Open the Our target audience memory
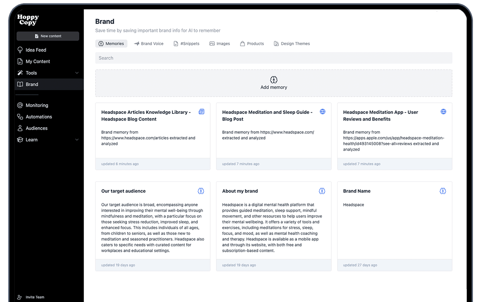Viewport: 481px width, 302px height. [153, 226]
